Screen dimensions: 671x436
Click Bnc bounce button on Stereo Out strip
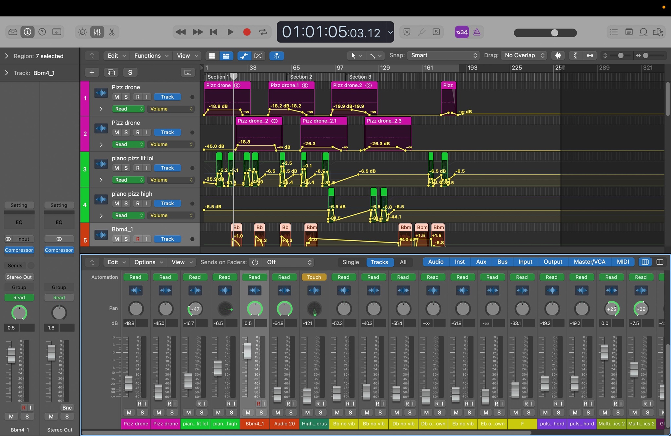tap(67, 407)
